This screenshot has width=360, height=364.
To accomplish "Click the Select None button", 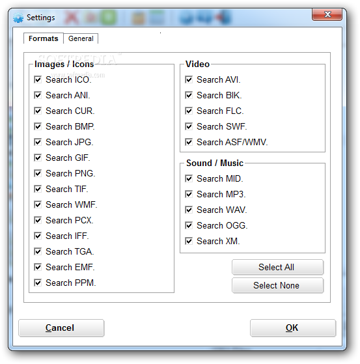I will [277, 286].
